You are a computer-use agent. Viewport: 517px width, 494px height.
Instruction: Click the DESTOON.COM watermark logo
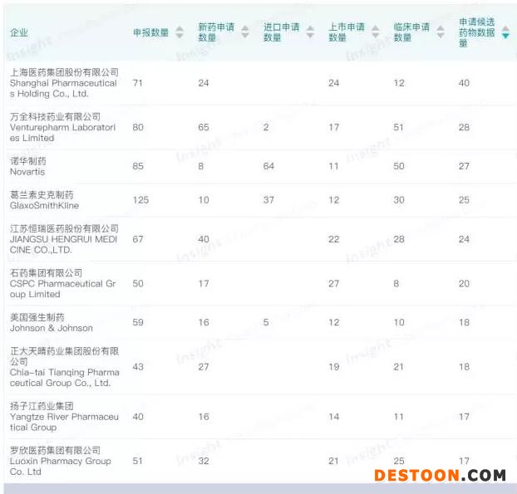tap(440, 476)
